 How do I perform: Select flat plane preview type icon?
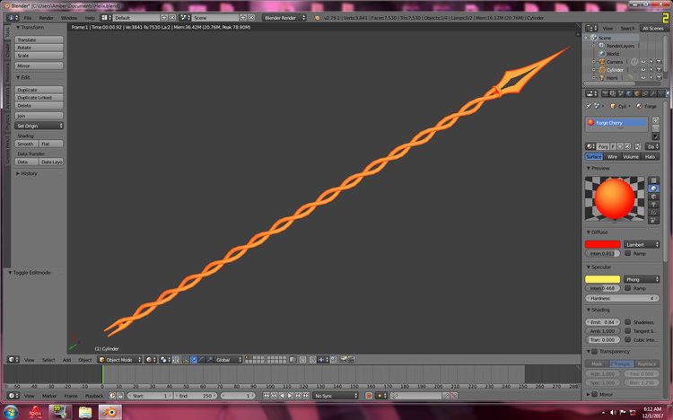653,180
